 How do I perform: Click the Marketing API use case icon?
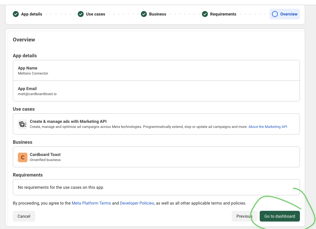[23, 124]
